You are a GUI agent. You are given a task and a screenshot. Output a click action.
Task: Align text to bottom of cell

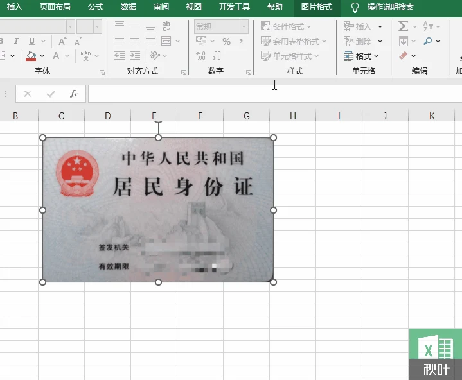[150, 27]
